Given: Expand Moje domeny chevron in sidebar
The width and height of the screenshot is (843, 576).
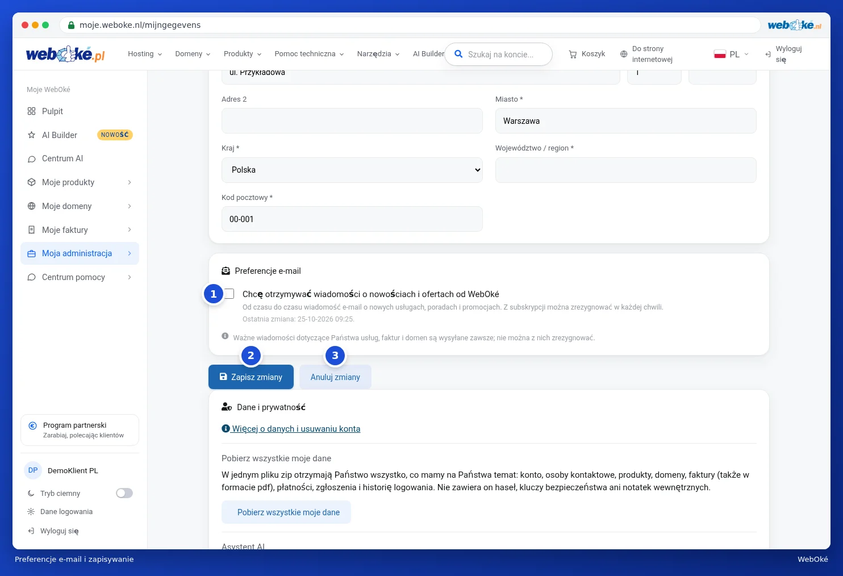Looking at the screenshot, I should (130, 206).
